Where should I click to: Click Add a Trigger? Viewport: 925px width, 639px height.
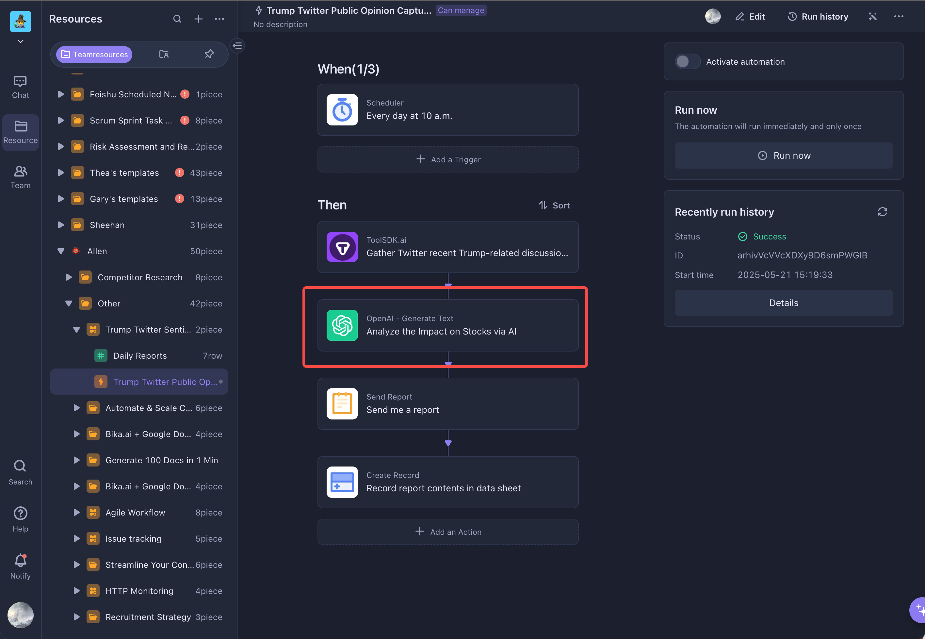point(447,159)
